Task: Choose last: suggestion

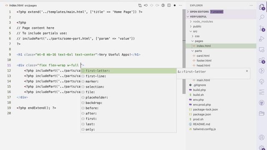Action: coord(128,124)
